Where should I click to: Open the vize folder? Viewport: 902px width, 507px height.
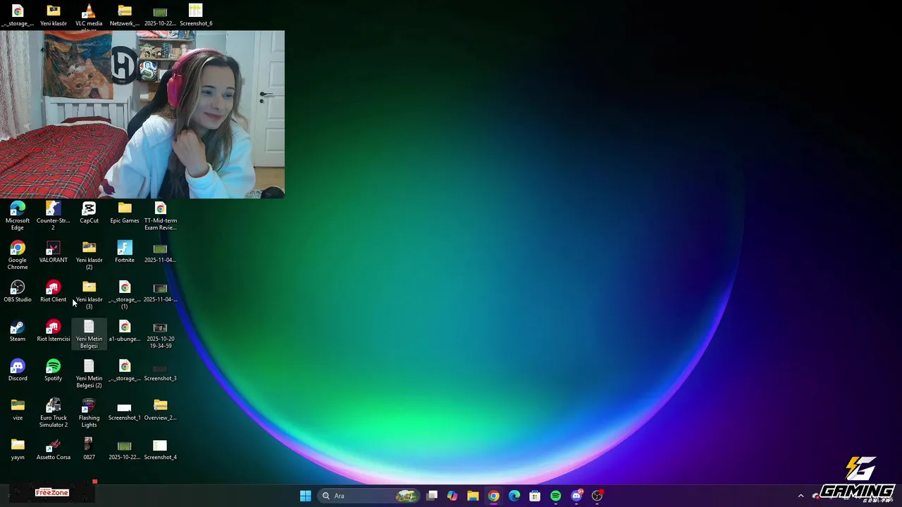click(x=18, y=410)
